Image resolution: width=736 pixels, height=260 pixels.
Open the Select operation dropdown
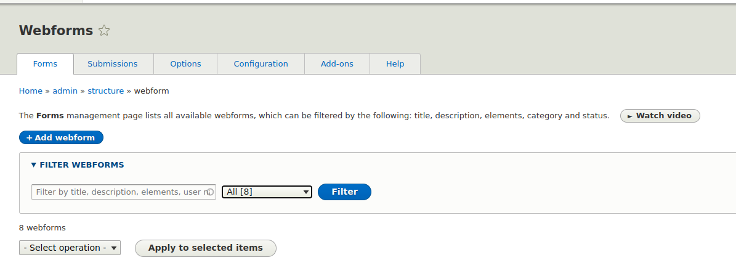(x=70, y=248)
